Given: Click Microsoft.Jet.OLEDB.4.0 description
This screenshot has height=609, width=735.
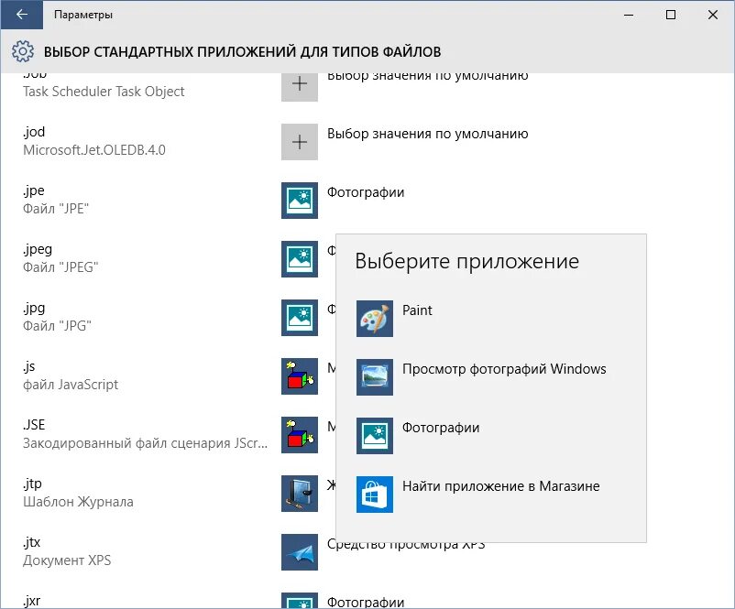Looking at the screenshot, I should 94,150.
